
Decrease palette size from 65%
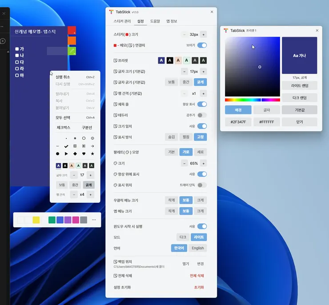tap(184, 164)
